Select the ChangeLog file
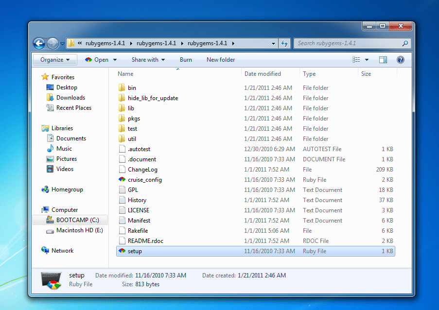439x310 pixels. point(255,169)
